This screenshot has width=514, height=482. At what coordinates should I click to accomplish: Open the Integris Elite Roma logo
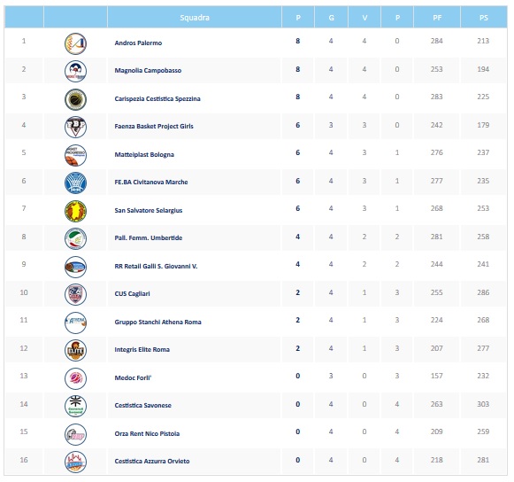click(75, 350)
